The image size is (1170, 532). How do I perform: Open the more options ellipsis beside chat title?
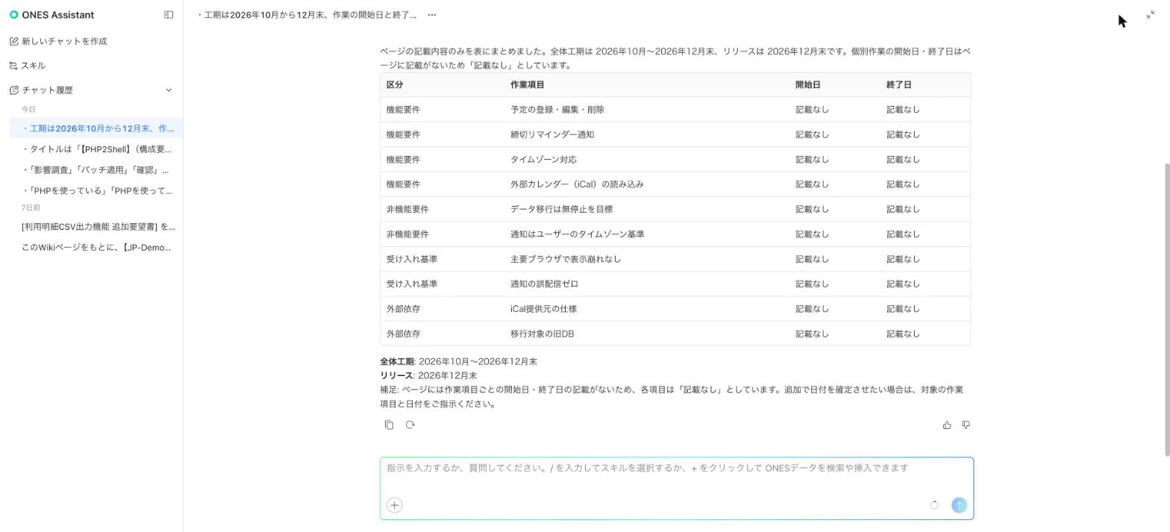click(x=432, y=15)
